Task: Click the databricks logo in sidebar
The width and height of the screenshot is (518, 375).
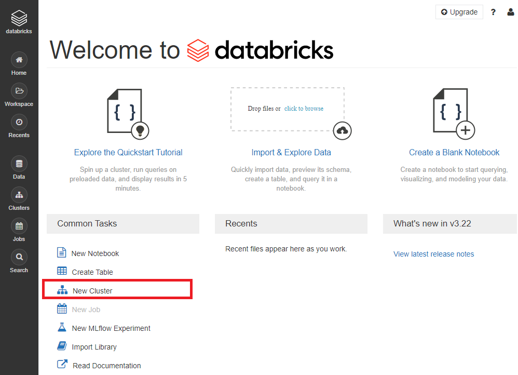Action: (x=19, y=22)
